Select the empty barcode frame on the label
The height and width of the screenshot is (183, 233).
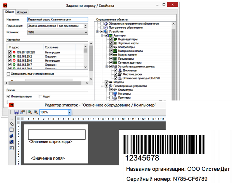[x=57, y=135]
